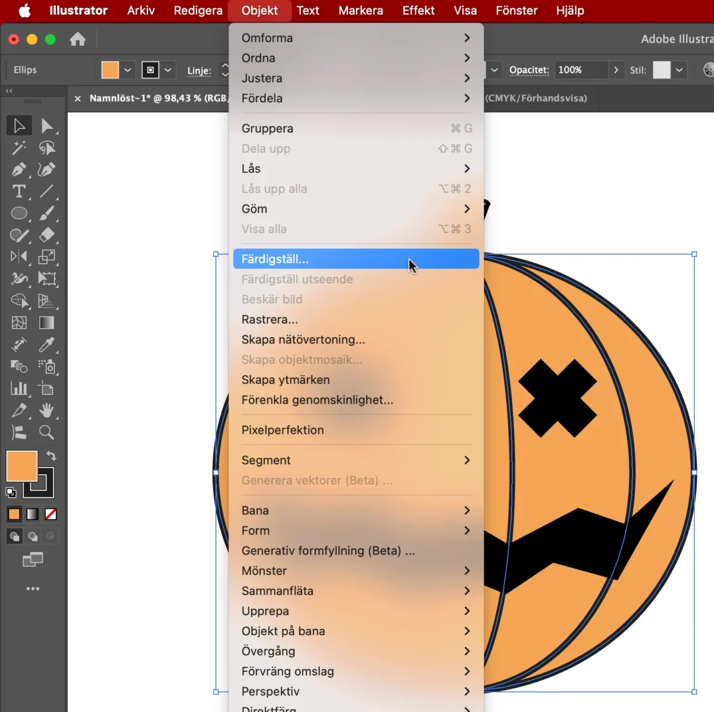Select the Curvature tool

coord(47,169)
